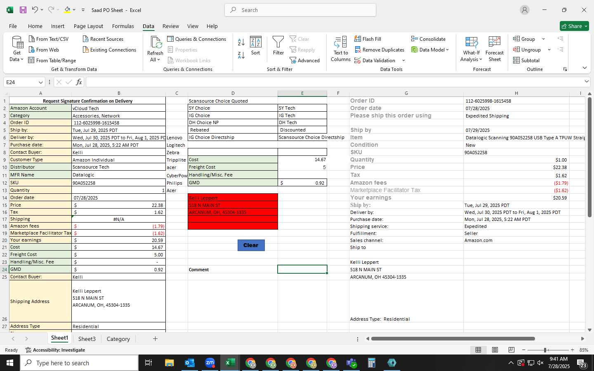Expand the formula bar chevron
This screenshot has width=594, height=371.
tap(587, 82)
